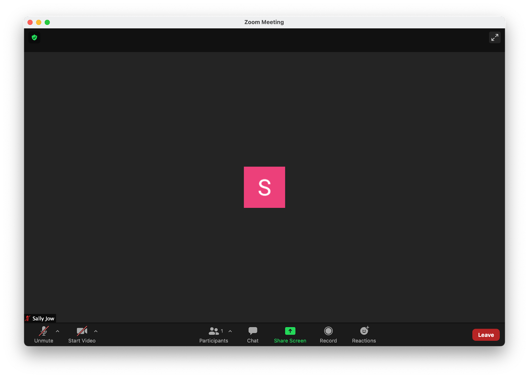Click the Zoom Meeting title bar
Screen dimensions: 529x378
pyautogui.click(x=264, y=22)
